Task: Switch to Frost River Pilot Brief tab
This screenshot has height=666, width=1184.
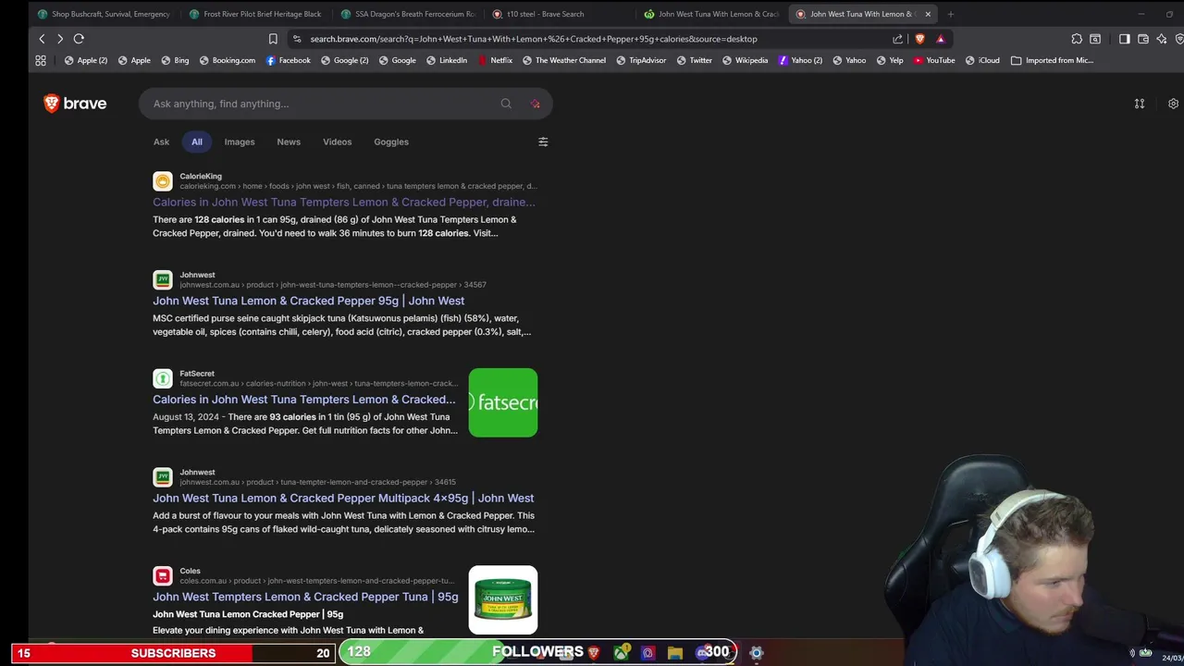Action: [255, 14]
